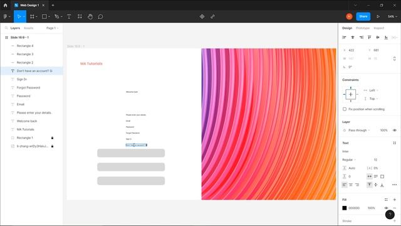Open text style options icon
Screen dimensions: 401x226
(394, 143)
